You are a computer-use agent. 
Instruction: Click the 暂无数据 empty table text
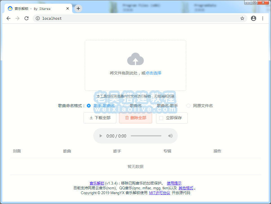point(135,167)
